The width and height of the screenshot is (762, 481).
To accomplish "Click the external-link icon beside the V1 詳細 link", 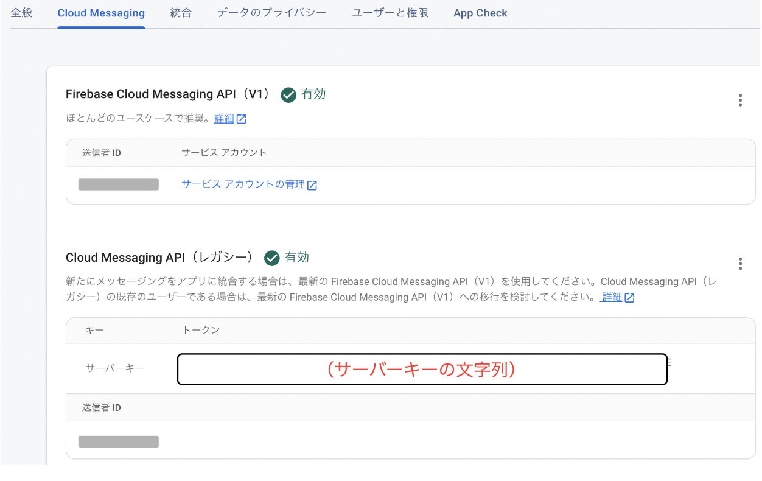I will point(242,119).
